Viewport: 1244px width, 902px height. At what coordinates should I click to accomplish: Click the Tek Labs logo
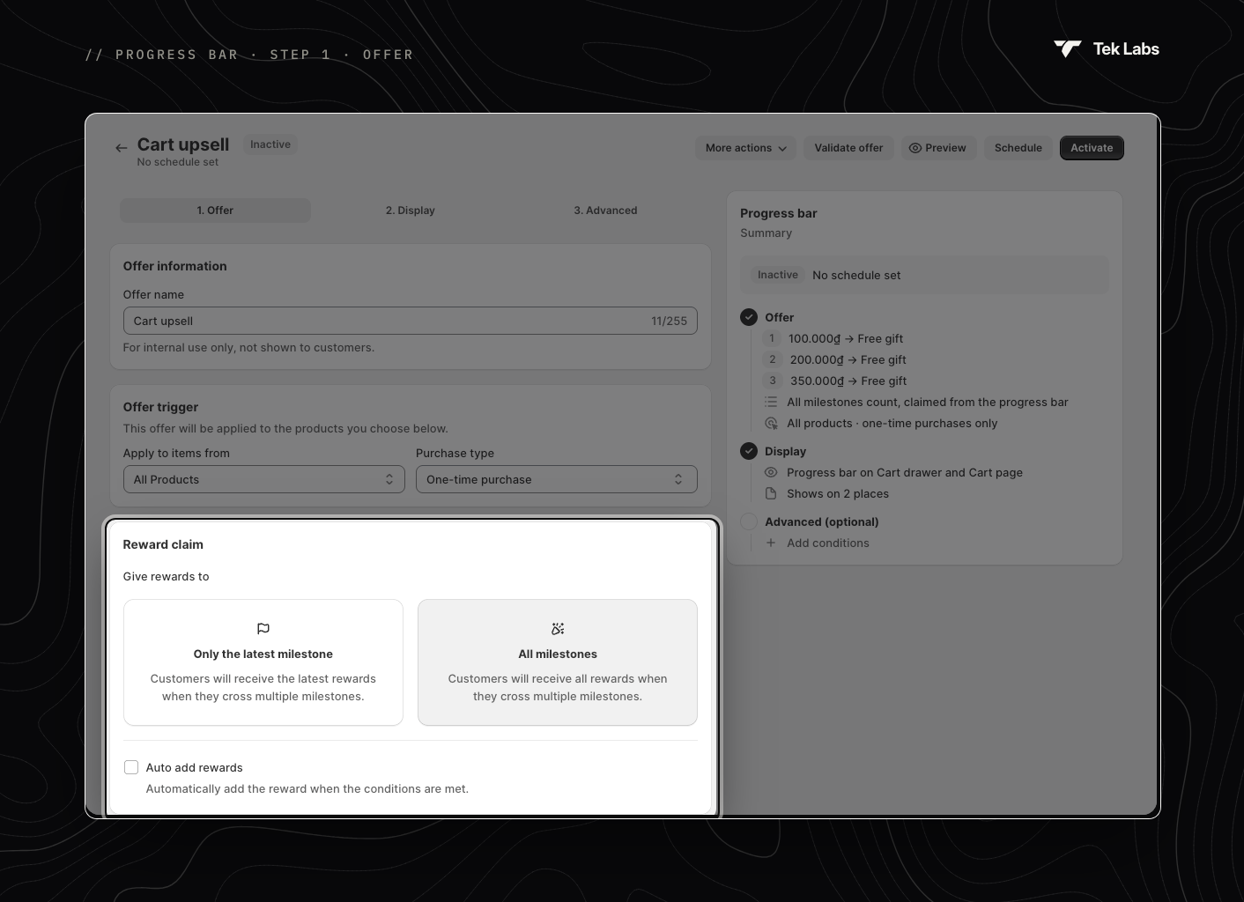1107,49
